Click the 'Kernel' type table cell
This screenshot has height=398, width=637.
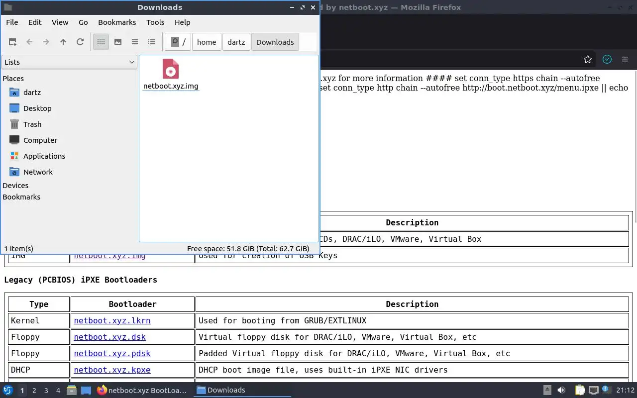(x=39, y=321)
